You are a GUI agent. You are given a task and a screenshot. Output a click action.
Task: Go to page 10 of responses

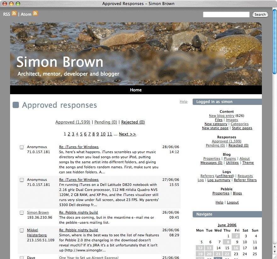tap(103, 134)
